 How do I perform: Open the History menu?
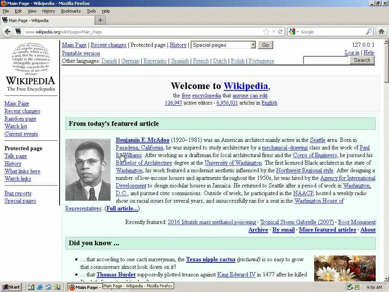(x=49, y=11)
